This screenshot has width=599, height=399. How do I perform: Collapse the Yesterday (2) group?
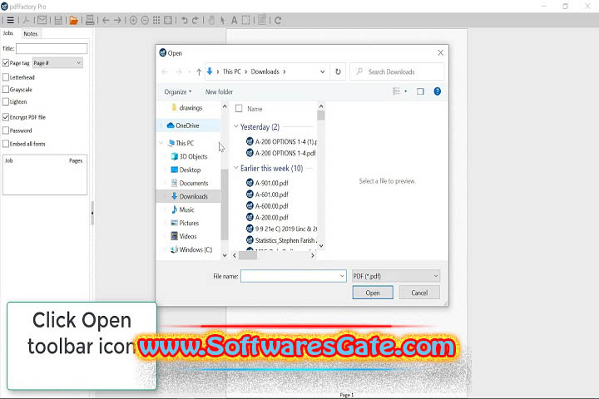pos(236,126)
